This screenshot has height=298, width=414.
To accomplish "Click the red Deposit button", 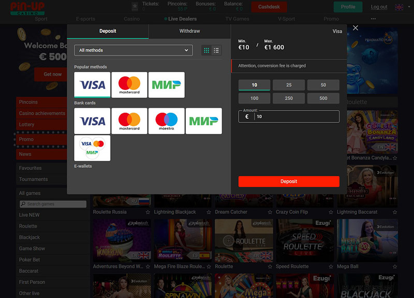I will click(x=289, y=182).
